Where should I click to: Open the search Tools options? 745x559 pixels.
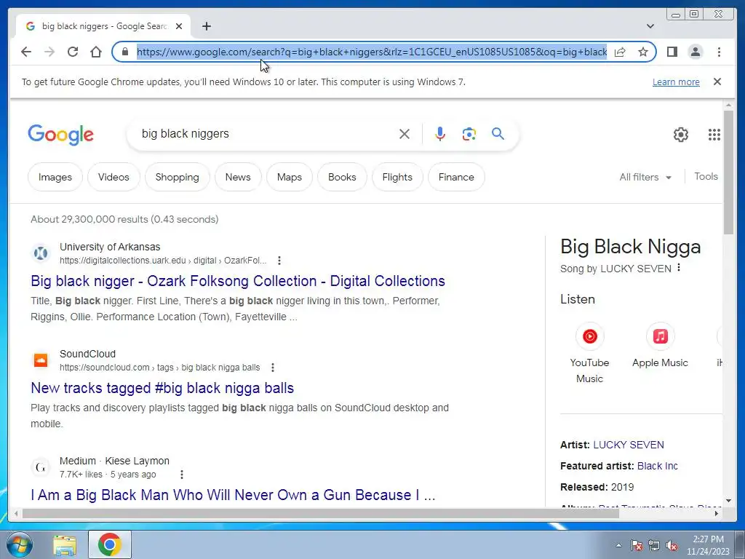point(706,176)
